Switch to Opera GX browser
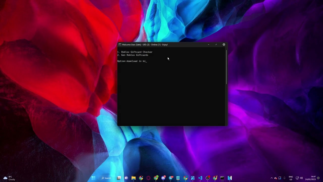Image resolution: width=323 pixels, height=182 pixels. [x=148, y=178]
